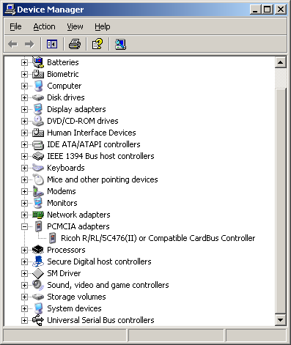Click the Scan for hardware changes icon

coord(120,44)
